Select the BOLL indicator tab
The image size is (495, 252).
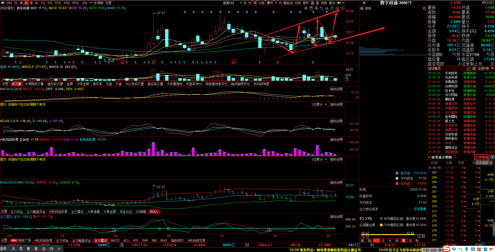point(154,212)
